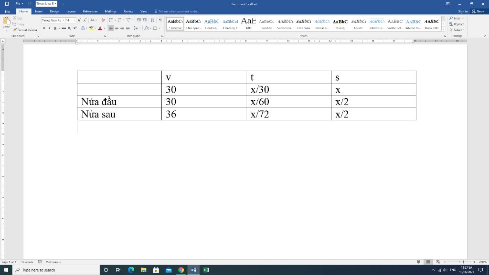Activate the Format Painter tool
Screen dimensions: 489x275
tap(25, 30)
